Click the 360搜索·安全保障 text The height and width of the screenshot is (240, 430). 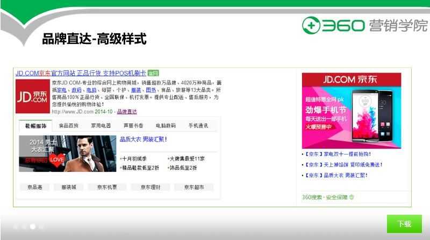[325, 197]
